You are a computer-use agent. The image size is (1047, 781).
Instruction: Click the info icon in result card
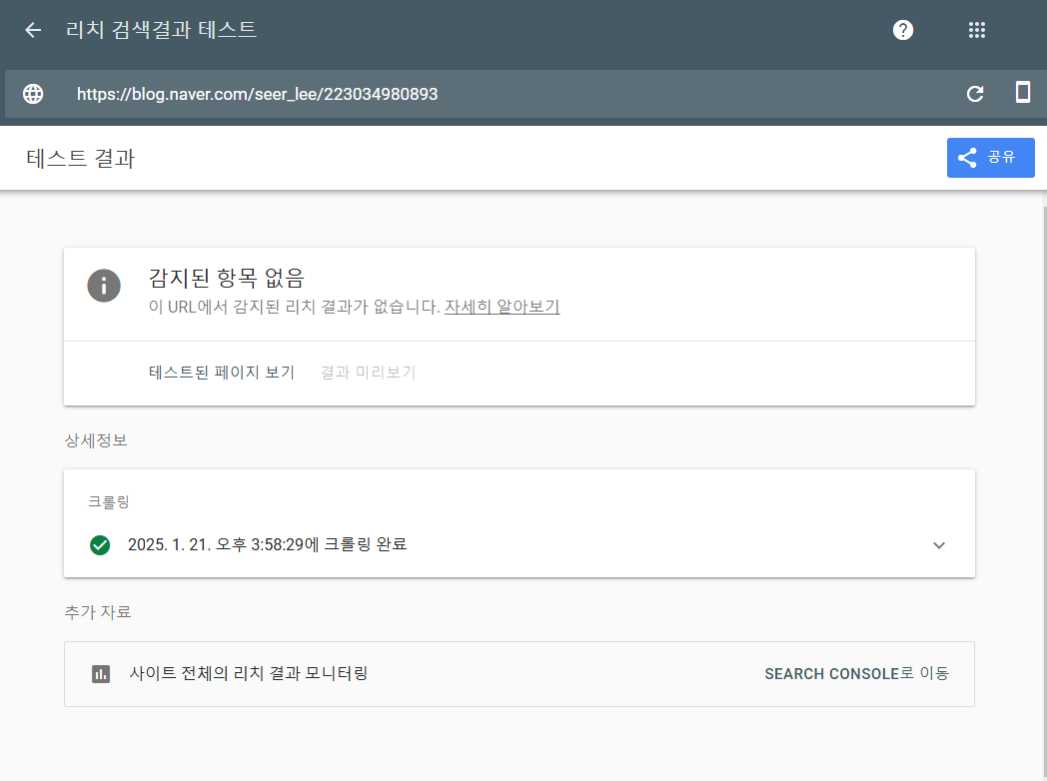click(104, 286)
